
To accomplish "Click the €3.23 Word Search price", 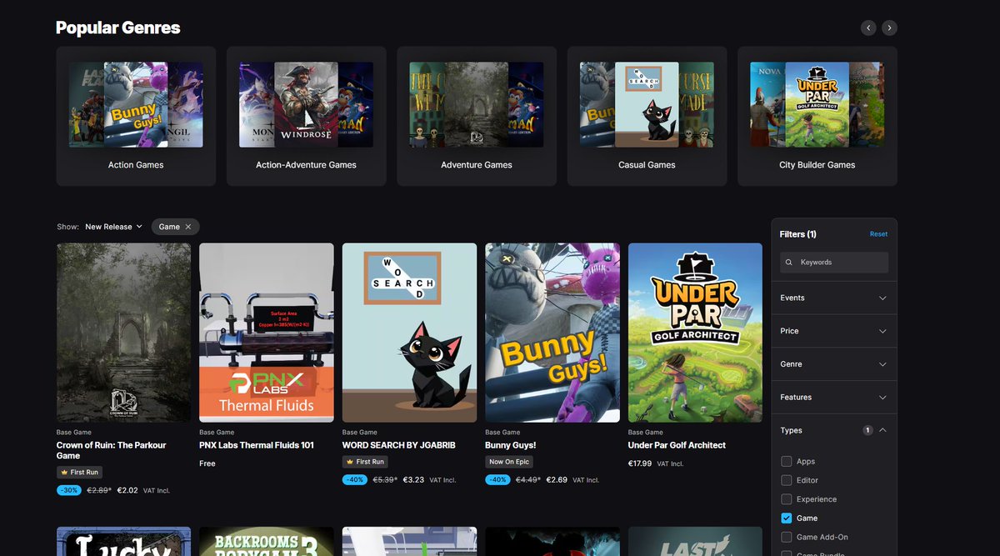I will click(x=413, y=480).
